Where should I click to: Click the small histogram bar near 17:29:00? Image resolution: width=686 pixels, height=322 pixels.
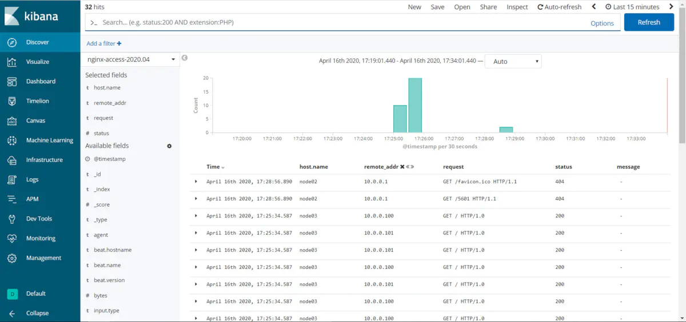pos(506,130)
